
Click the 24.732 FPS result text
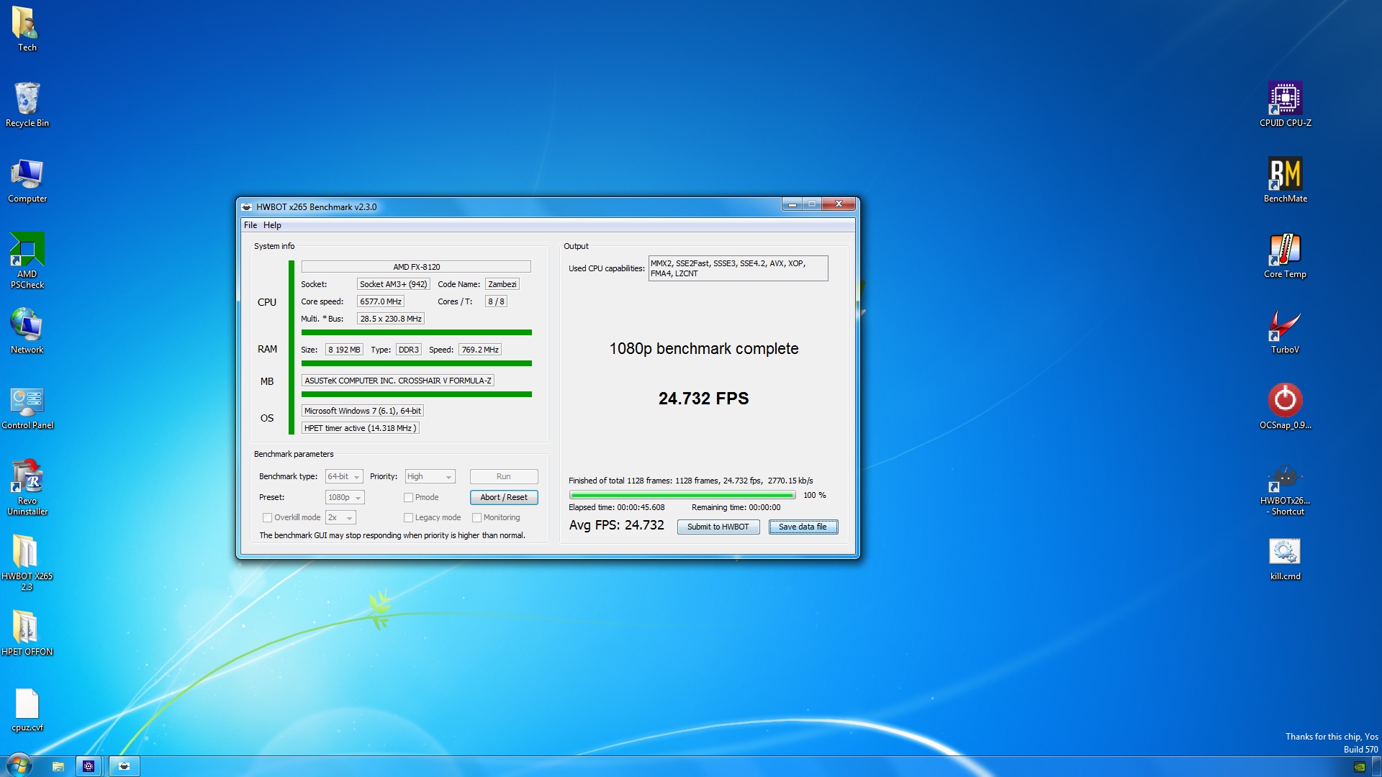tap(703, 399)
